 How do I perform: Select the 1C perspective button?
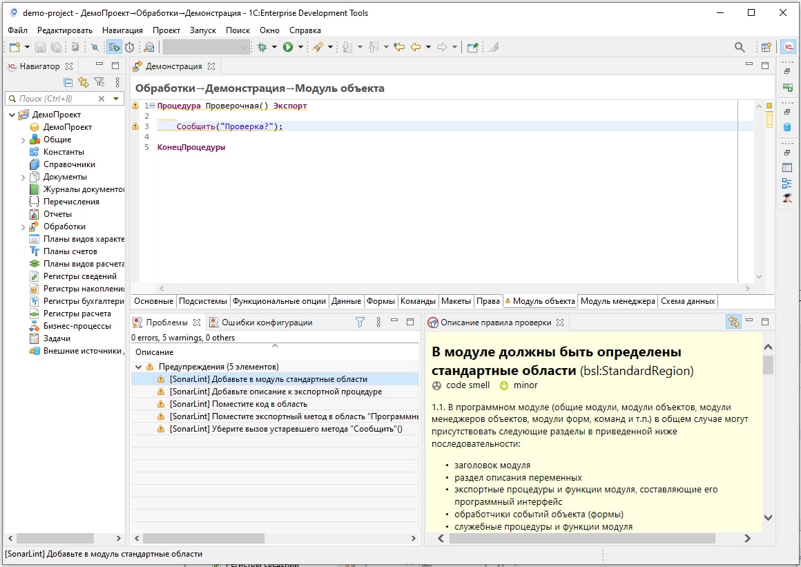pos(789,47)
